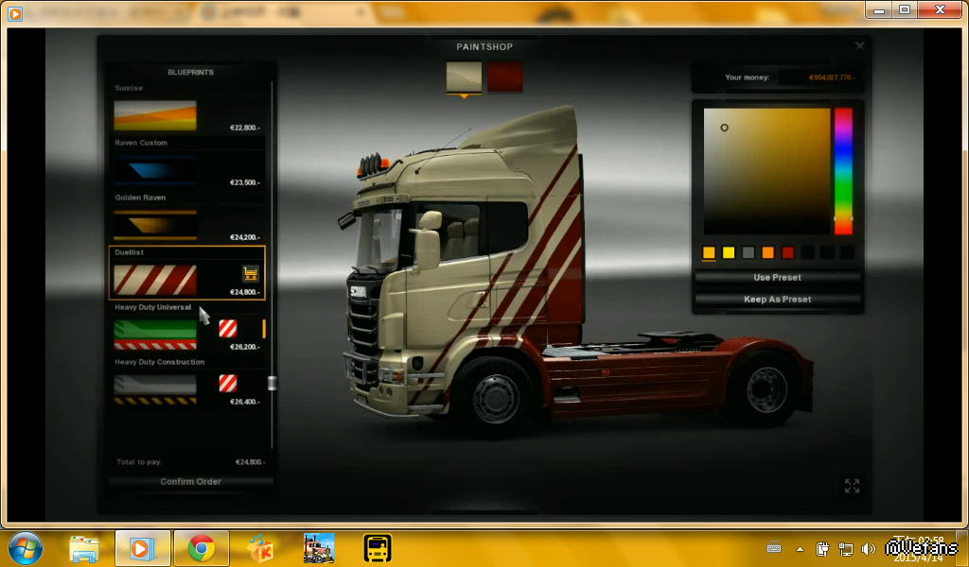Launch the truck game icon in taskbar
The image size is (969, 567).
click(319, 548)
